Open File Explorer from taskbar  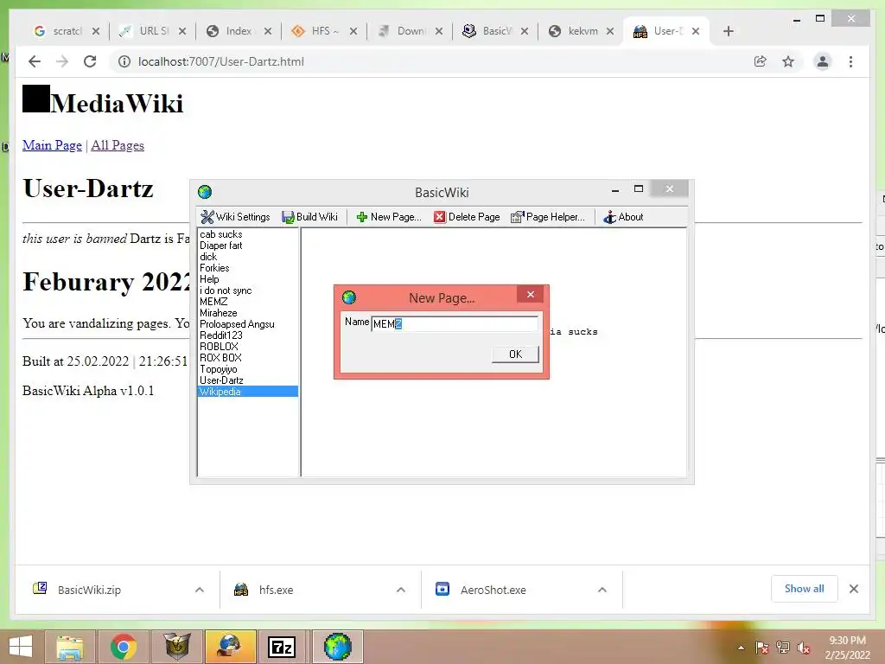(x=69, y=647)
